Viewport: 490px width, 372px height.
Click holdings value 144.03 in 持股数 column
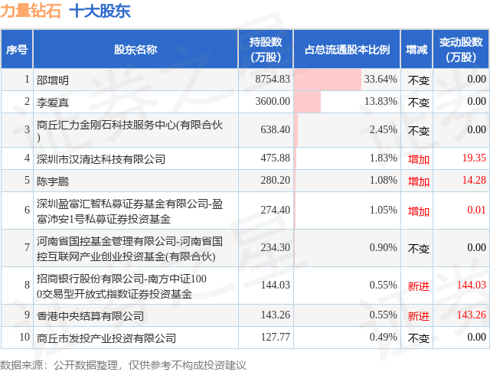[276, 285]
